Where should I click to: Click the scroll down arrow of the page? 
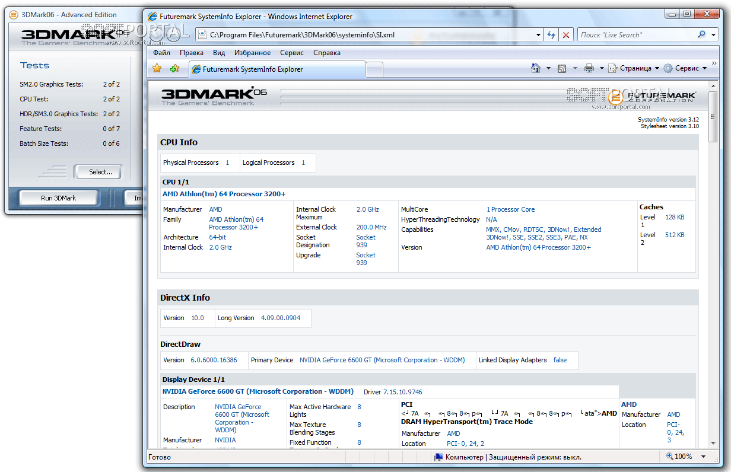pos(713,444)
